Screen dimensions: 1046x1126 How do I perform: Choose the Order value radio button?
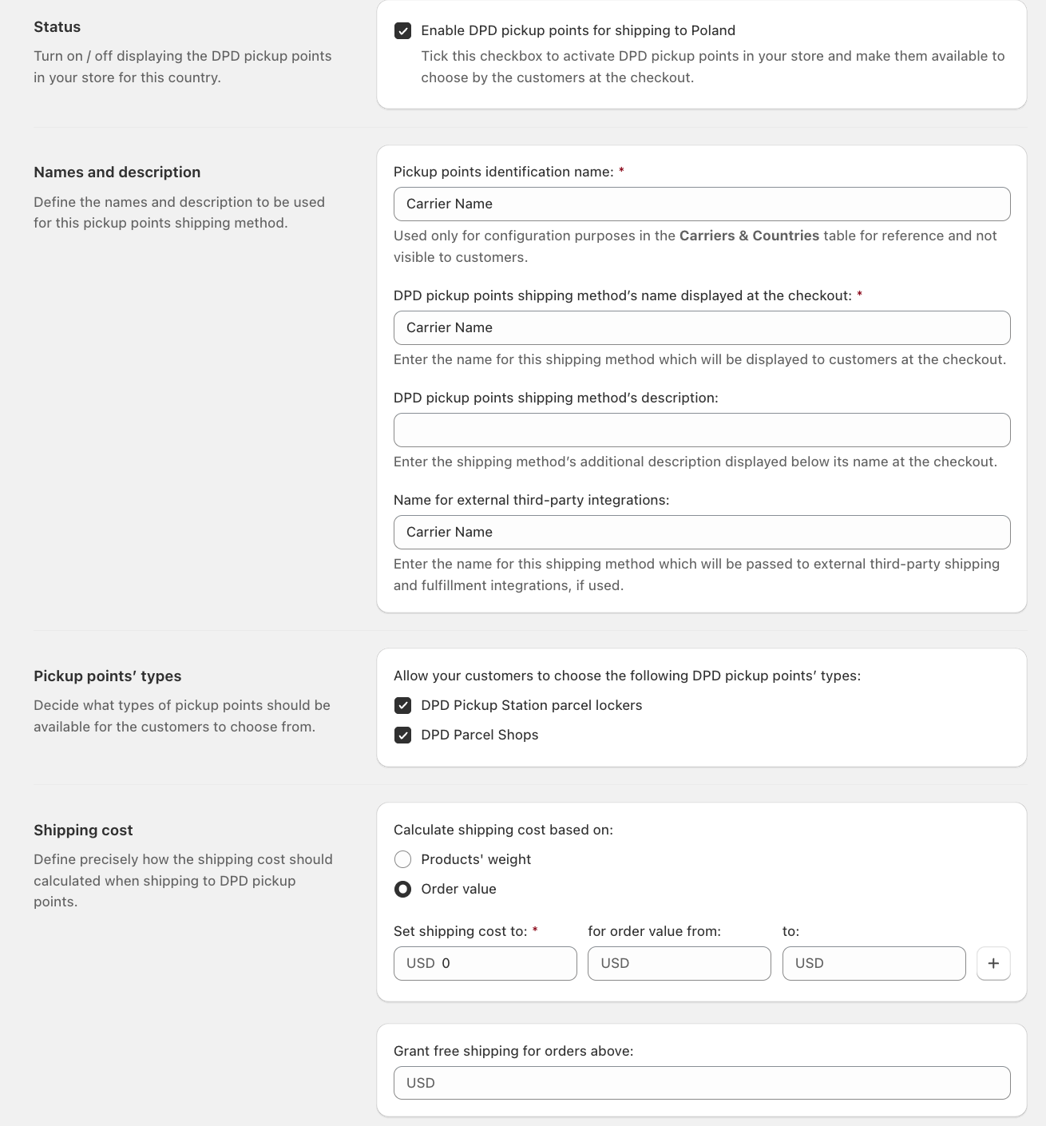pos(403,889)
